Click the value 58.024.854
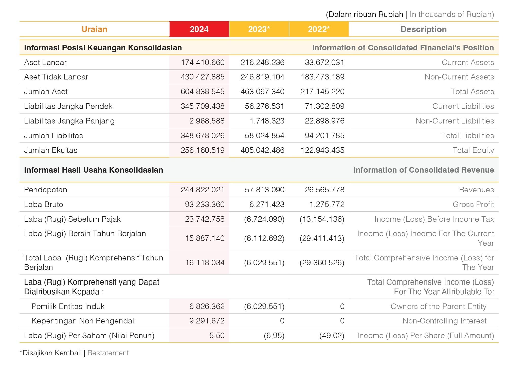This screenshot has height=368, width=525. (265, 136)
